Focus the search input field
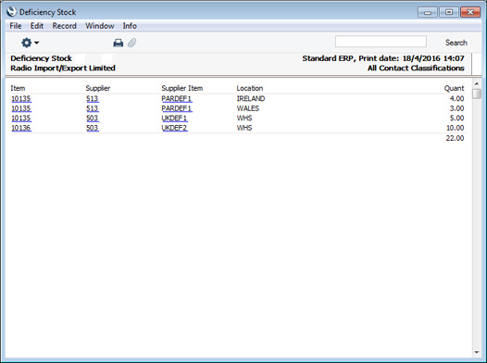487x363 pixels. (381, 42)
